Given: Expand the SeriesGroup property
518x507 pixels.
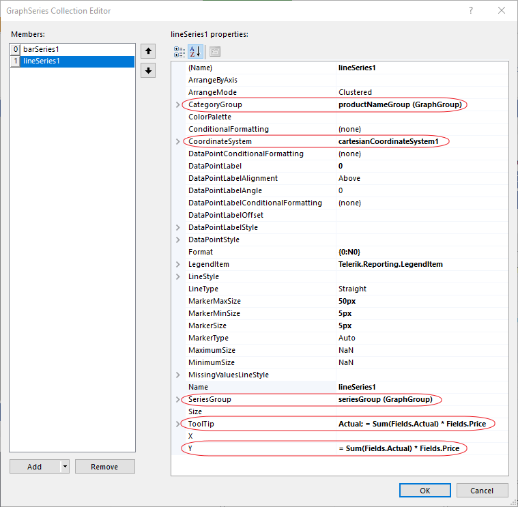Looking at the screenshot, I should [179, 400].
